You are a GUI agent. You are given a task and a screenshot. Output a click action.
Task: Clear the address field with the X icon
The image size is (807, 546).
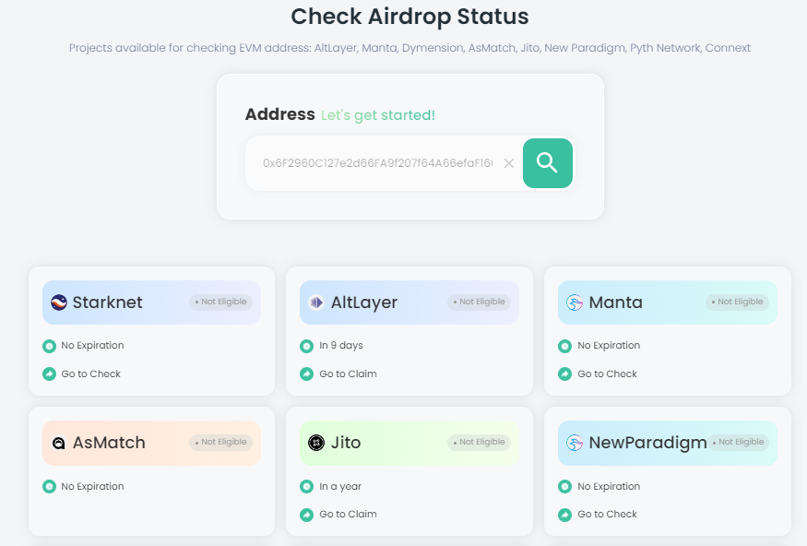(508, 163)
